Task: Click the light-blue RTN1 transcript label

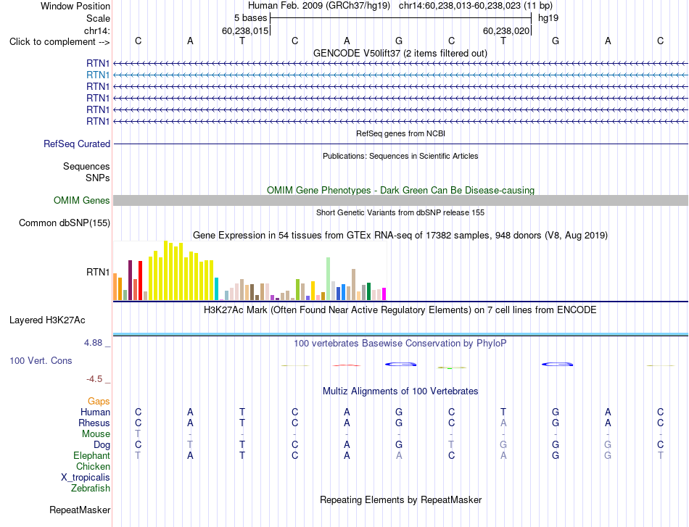Action: (x=98, y=75)
